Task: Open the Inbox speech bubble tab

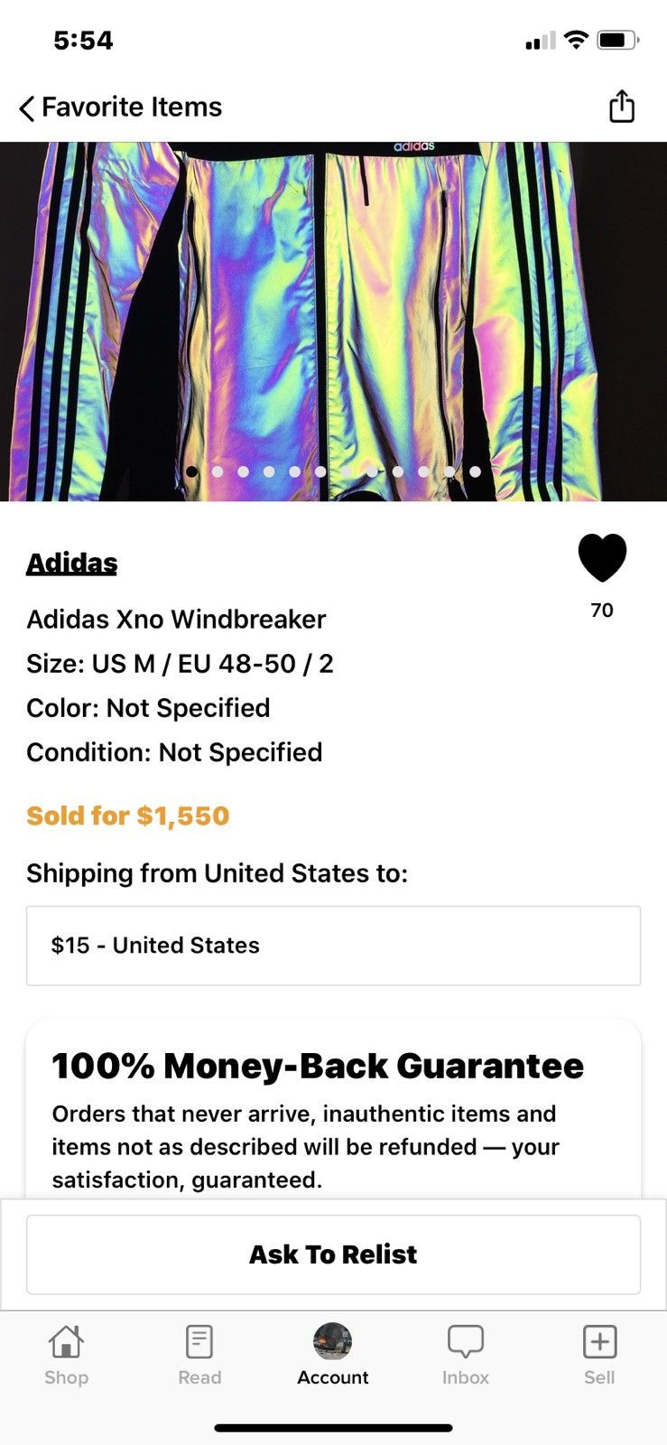Action: (x=466, y=1354)
